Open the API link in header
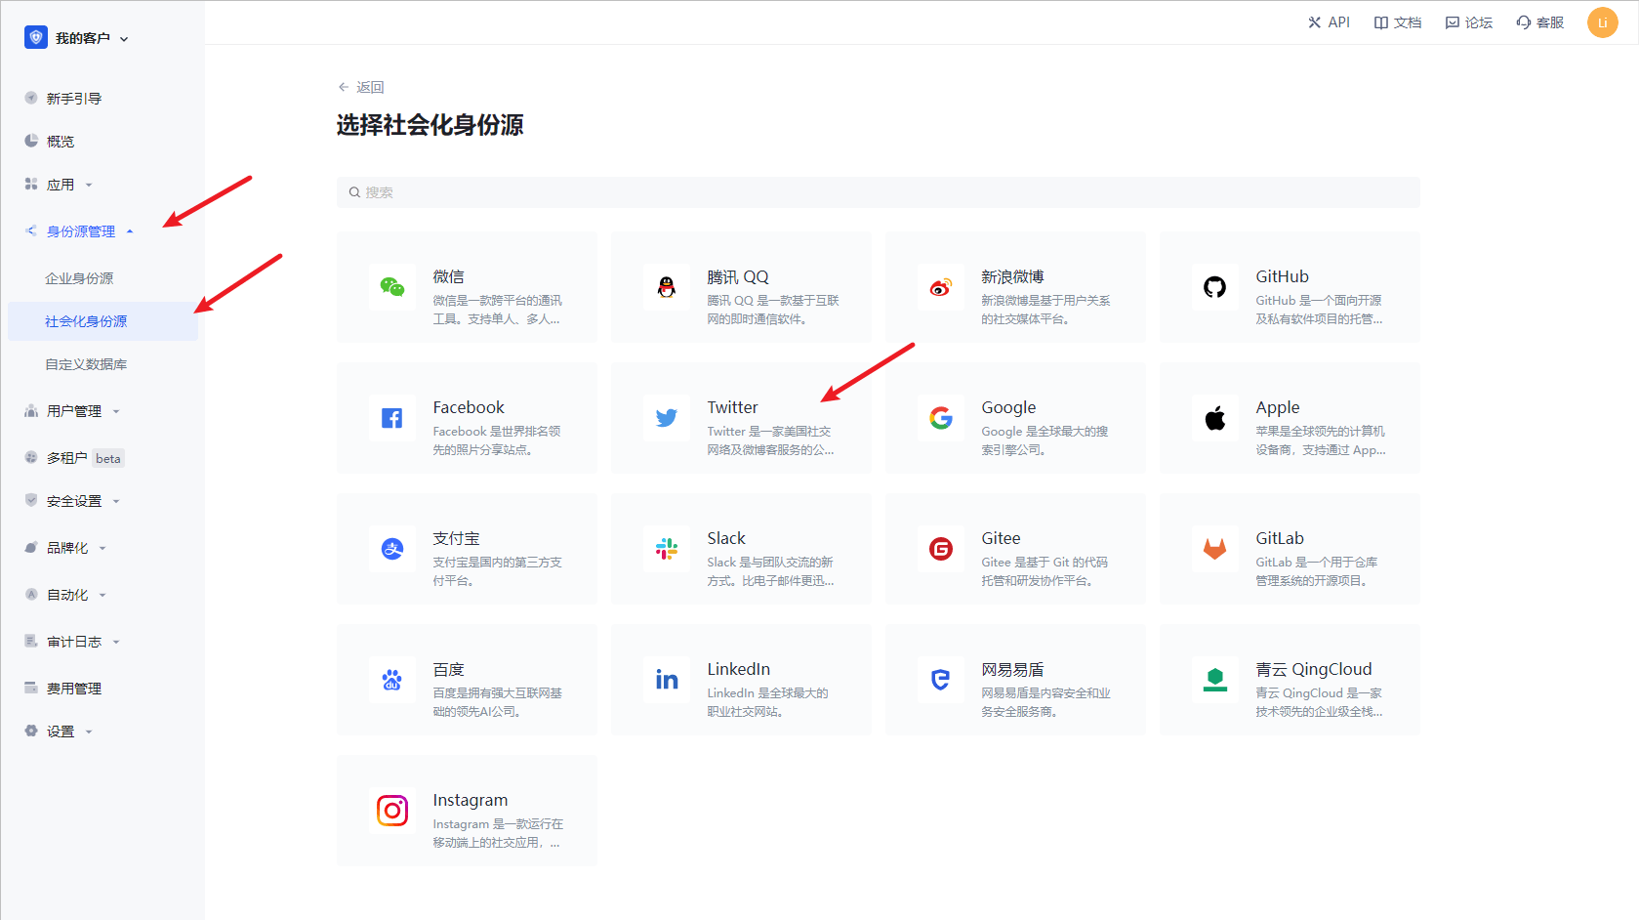Image resolution: width=1639 pixels, height=920 pixels. (x=1329, y=22)
